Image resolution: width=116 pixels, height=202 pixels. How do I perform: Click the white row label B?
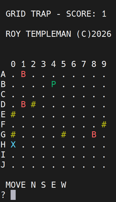coord(3,84)
